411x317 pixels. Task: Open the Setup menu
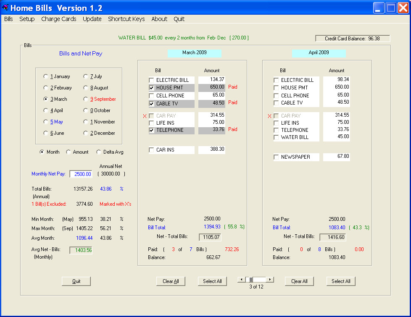(27, 19)
